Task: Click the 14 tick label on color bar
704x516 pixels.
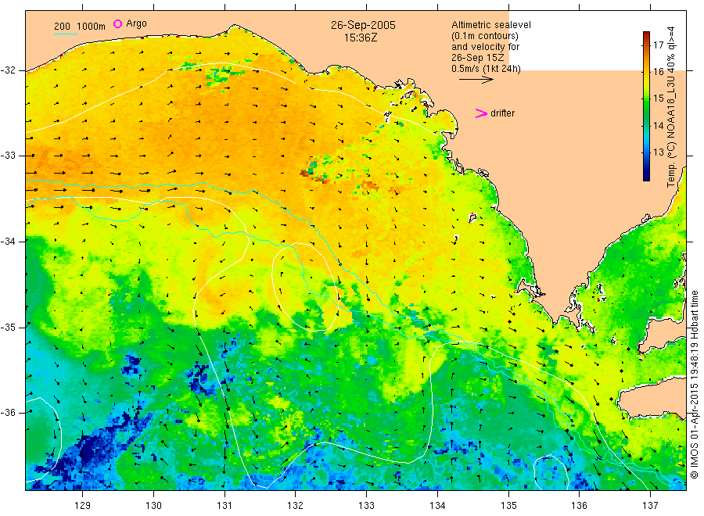Action: click(x=658, y=125)
